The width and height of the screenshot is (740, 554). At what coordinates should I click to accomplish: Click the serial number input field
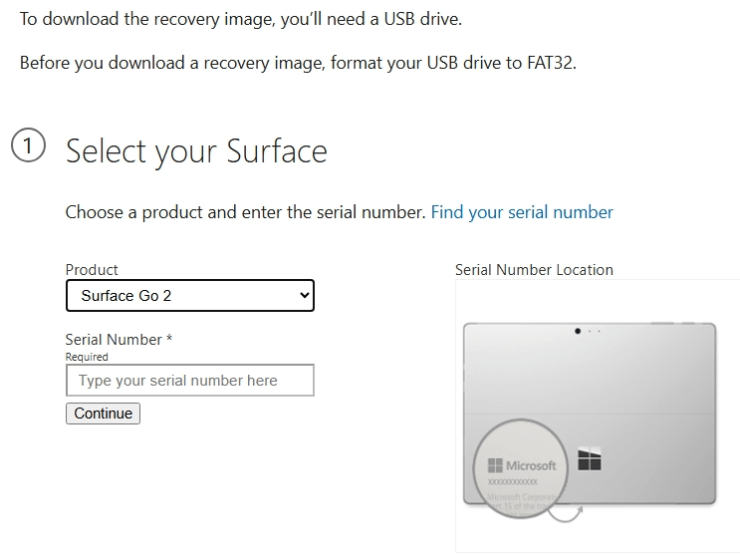tap(189, 381)
